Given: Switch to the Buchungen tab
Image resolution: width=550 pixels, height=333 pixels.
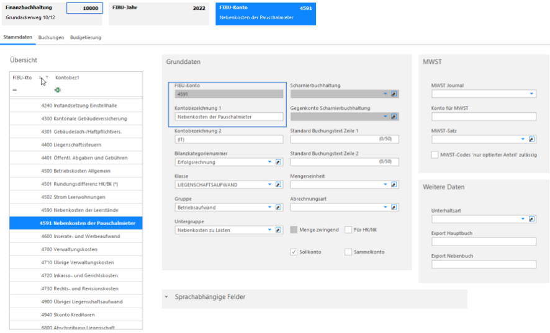Looking at the screenshot, I should 51,37.
